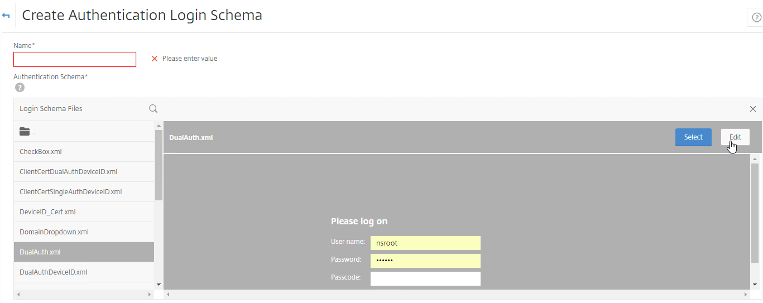Click the search magnifier in Login Schema Files

(x=153, y=109)
